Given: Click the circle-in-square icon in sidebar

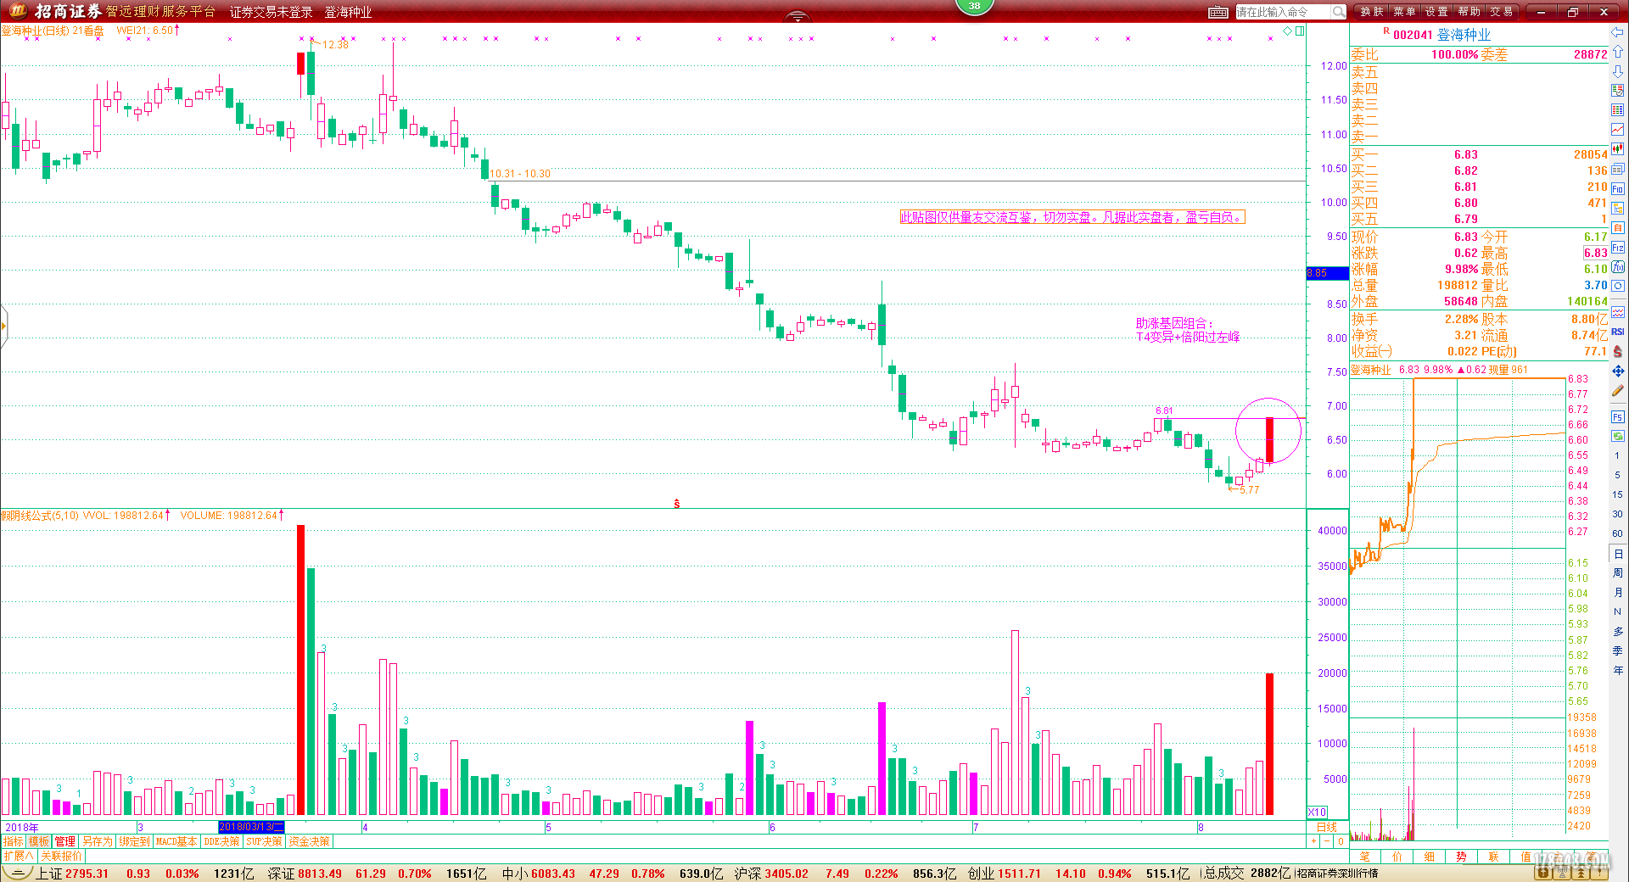Looking at the screenshot, I should coord(1617,287).
